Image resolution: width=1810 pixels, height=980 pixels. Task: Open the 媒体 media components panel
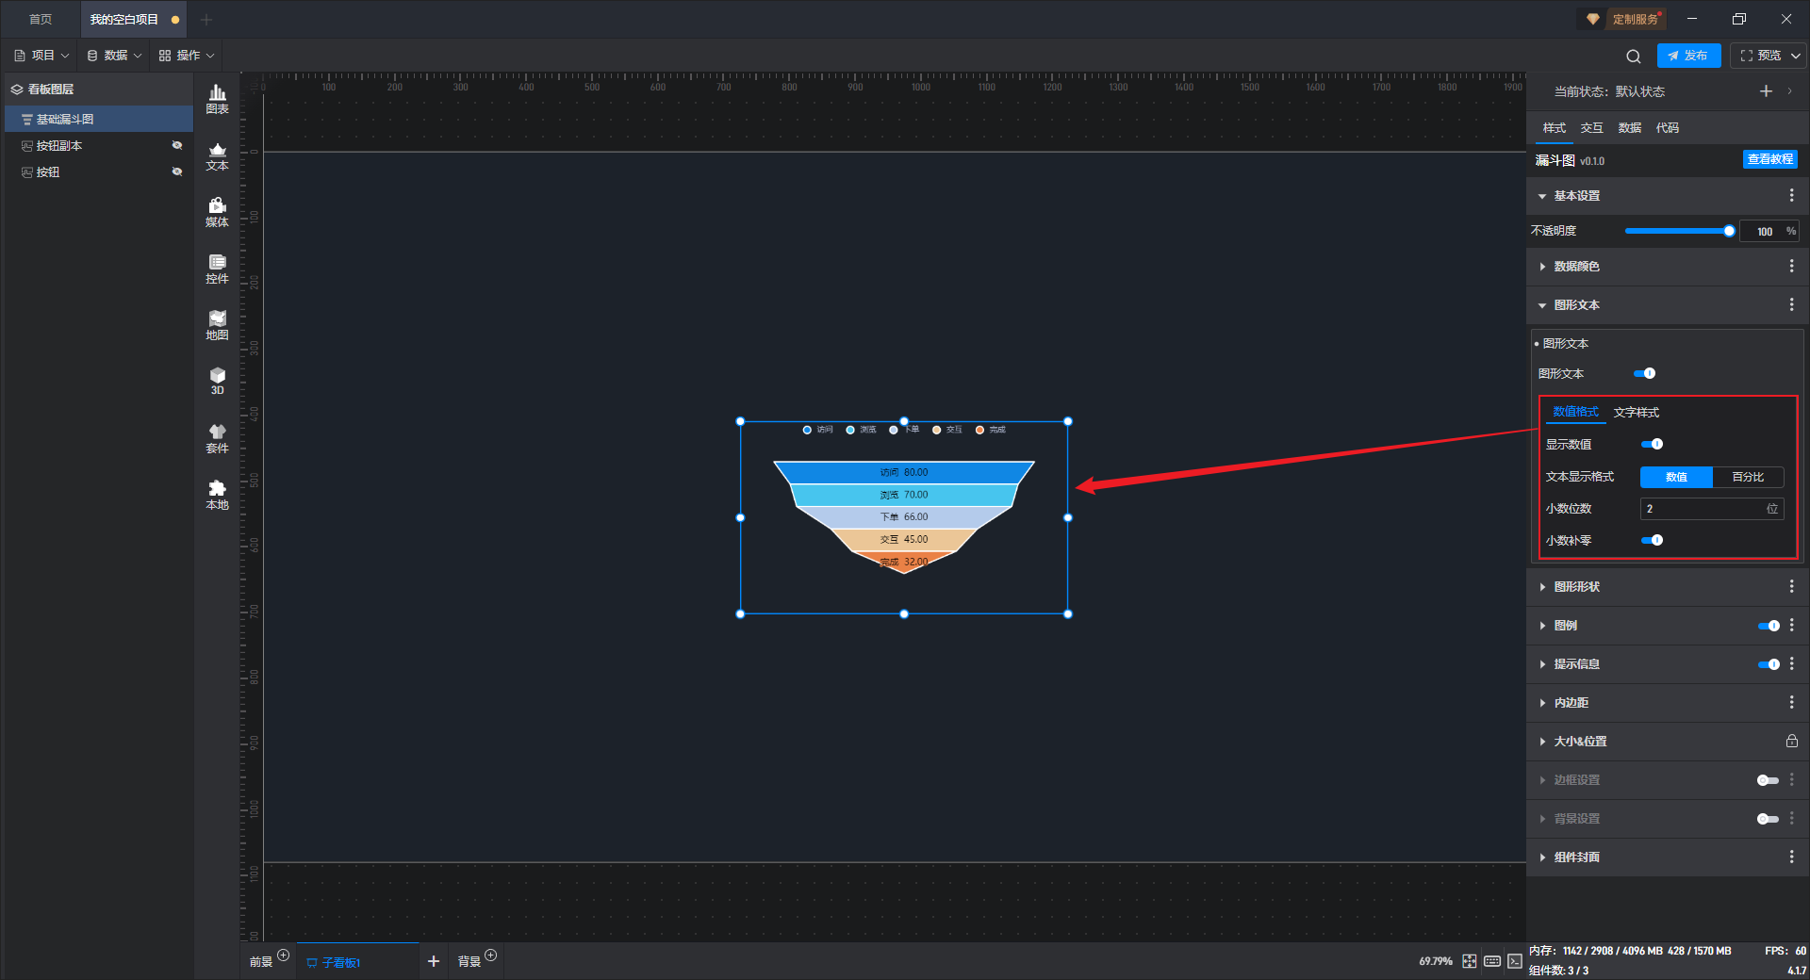click(217, 212)
